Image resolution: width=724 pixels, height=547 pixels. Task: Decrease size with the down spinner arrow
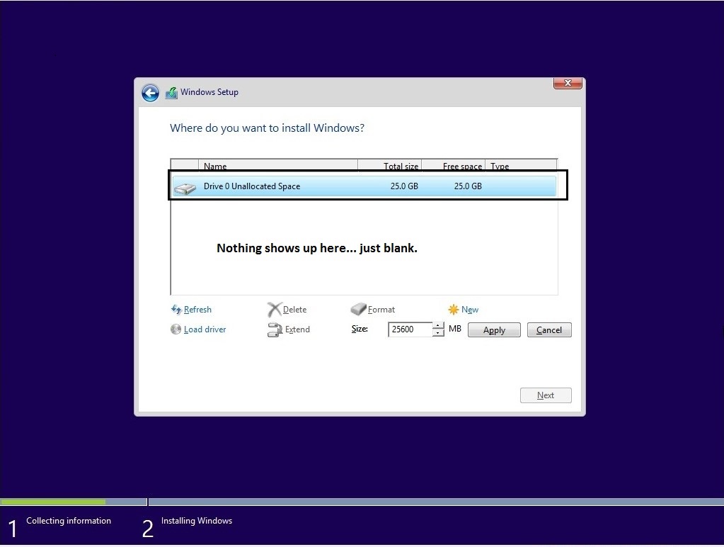click(x=438, y=333)
